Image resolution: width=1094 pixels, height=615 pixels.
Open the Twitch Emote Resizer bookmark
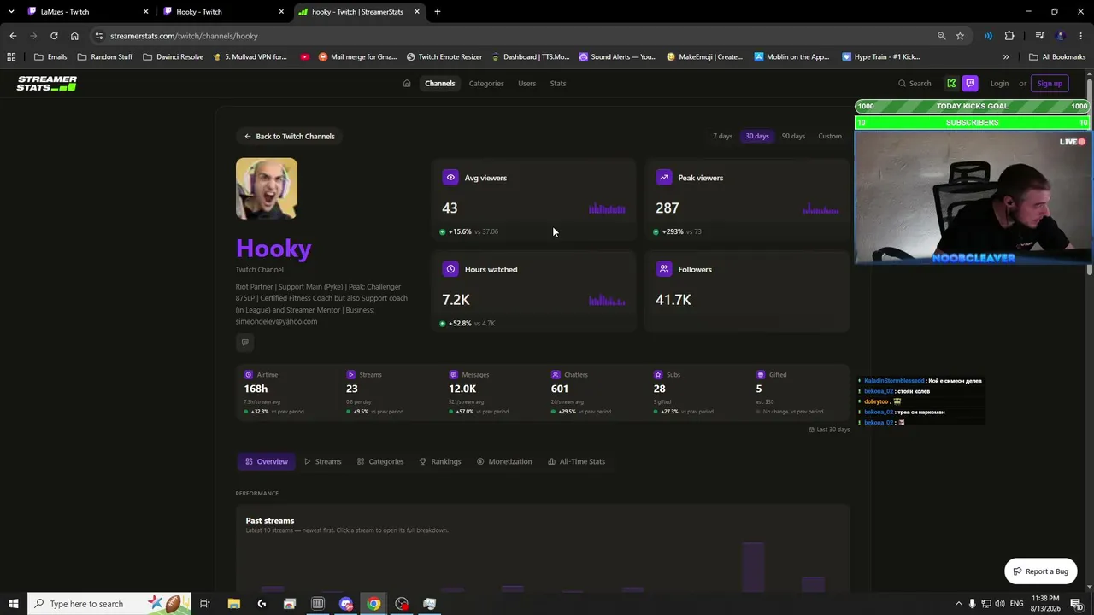pyautogui.click(x=444, y=57)
